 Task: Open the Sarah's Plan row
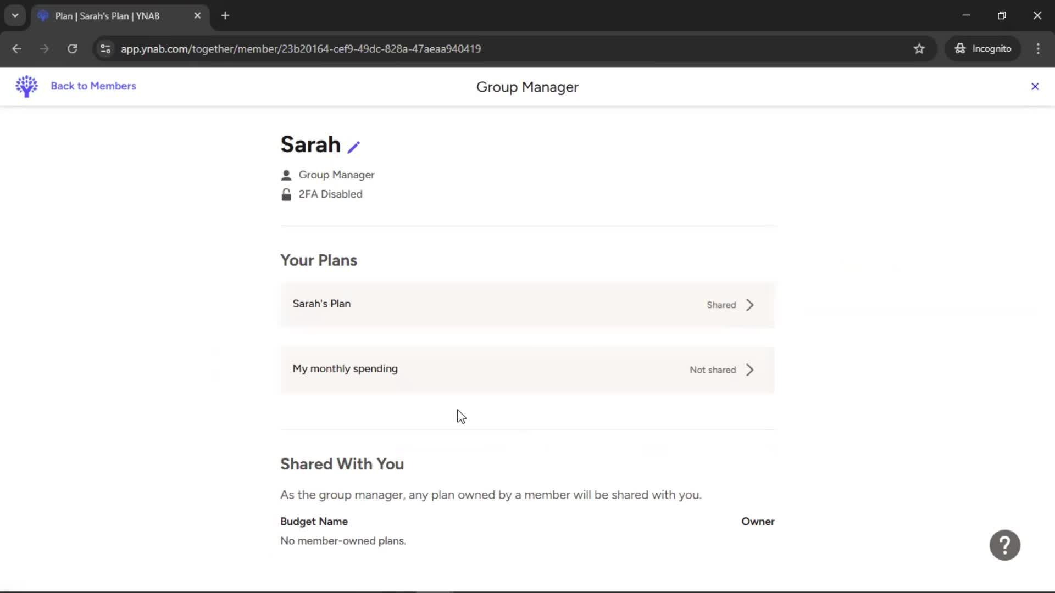click(x=527, y=305)
